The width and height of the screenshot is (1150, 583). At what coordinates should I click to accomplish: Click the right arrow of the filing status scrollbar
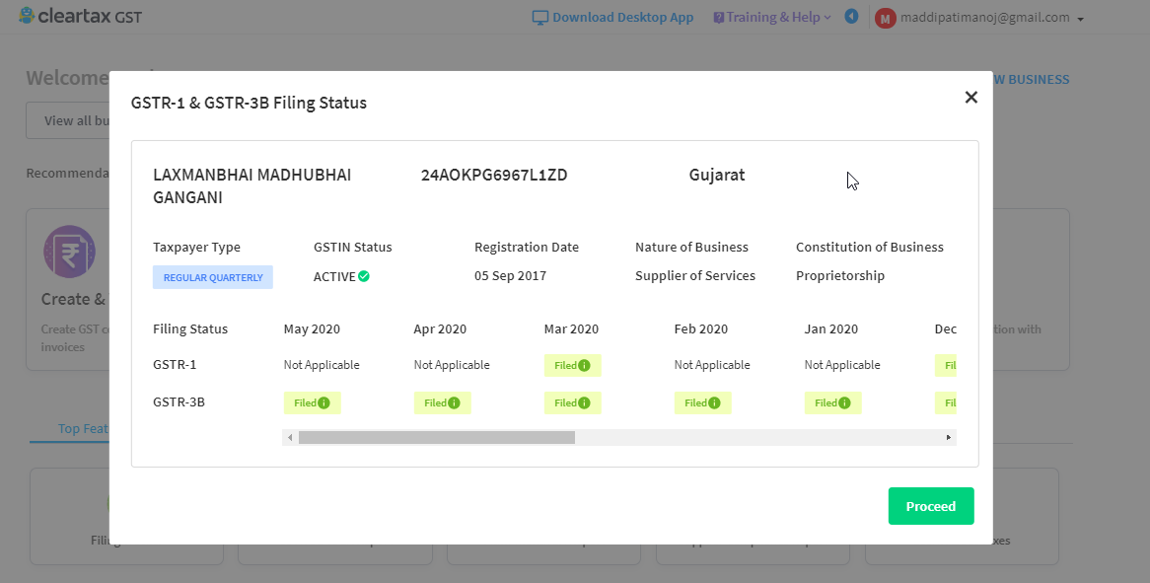pos(948,437)
